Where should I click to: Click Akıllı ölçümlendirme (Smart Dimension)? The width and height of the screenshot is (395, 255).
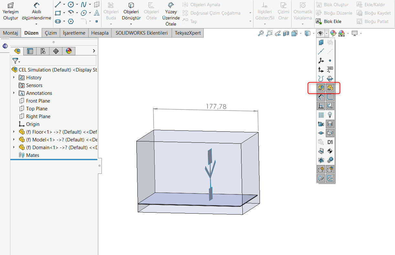pyautogui.click(x=37, y=11)
